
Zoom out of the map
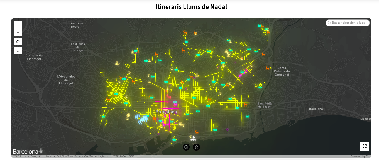point(18,33)
